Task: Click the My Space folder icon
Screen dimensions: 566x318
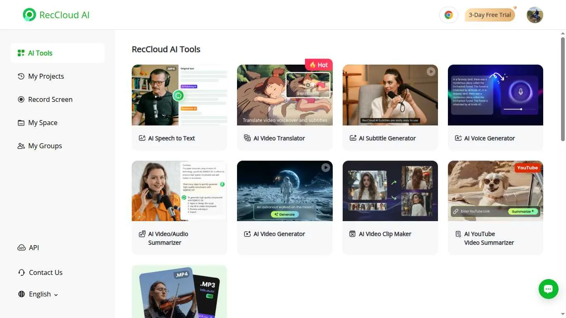Action: [x=21, y=123]
